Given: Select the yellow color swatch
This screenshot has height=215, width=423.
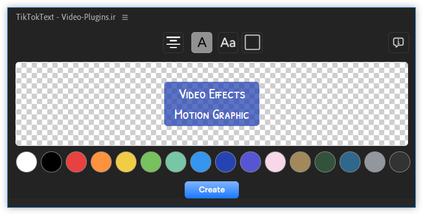Looking at the screenshot, I should tap(126, 162).
